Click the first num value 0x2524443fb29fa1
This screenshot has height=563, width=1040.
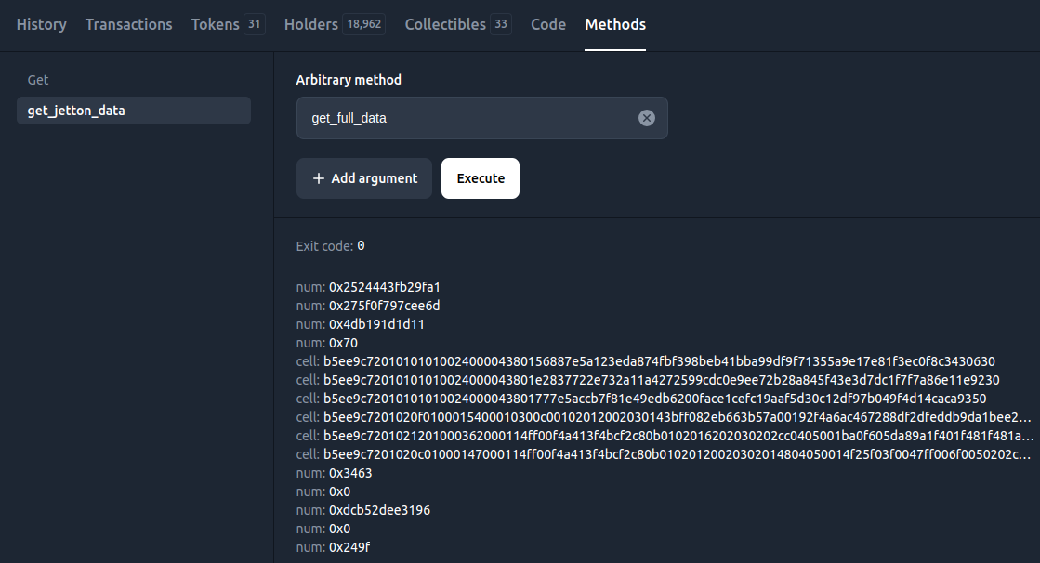click(385, 287)
